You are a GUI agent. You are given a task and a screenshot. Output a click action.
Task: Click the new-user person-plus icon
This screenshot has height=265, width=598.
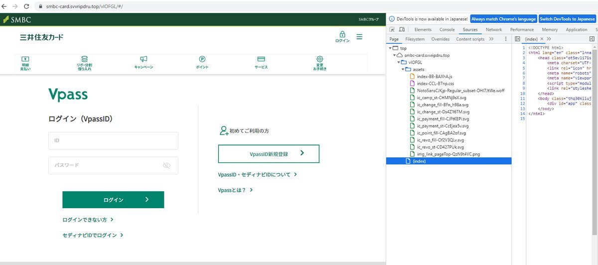tap(224, 131)
